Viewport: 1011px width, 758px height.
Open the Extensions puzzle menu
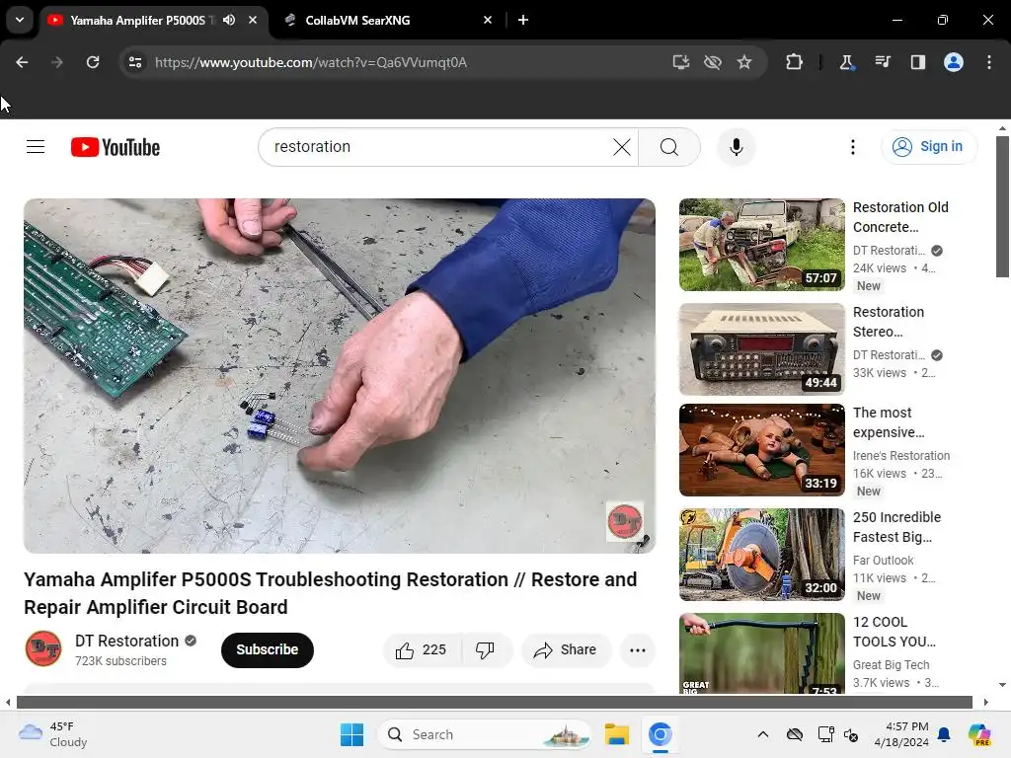[x=795, y=62]
